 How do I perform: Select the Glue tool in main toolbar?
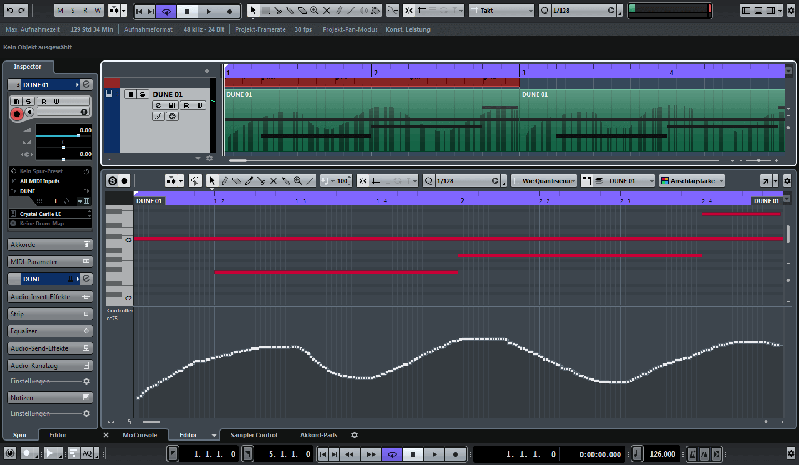point(290,11)
